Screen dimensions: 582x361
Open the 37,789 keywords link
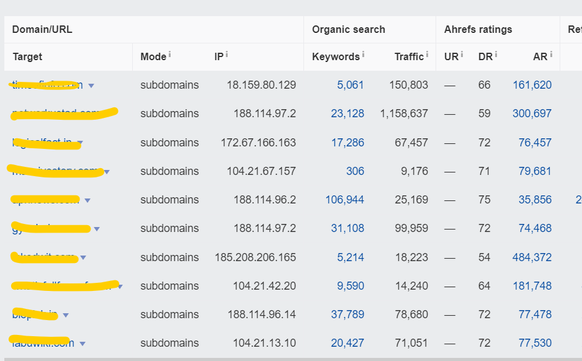pos(348,314)
